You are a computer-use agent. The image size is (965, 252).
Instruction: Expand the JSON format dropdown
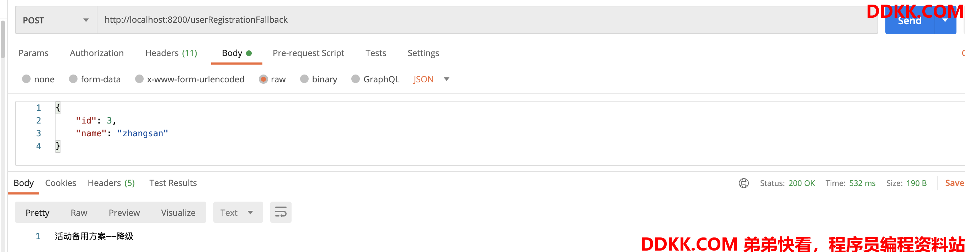point(431,79)
